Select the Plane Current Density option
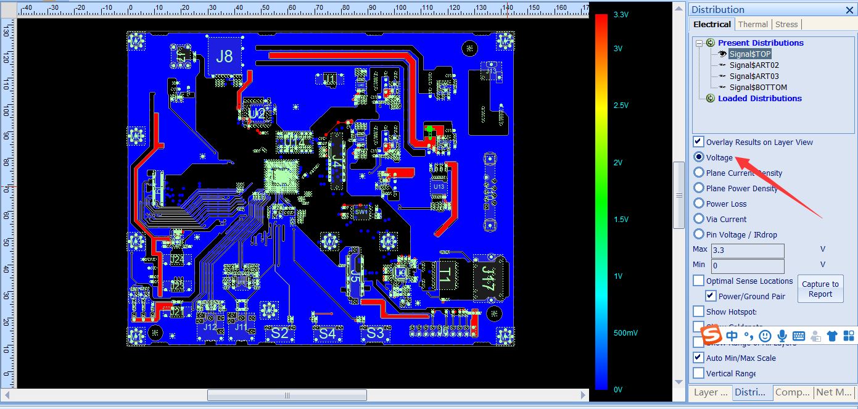Image resolution: width=858 pixels, height=409 pixels. click(x=699, y=173)
